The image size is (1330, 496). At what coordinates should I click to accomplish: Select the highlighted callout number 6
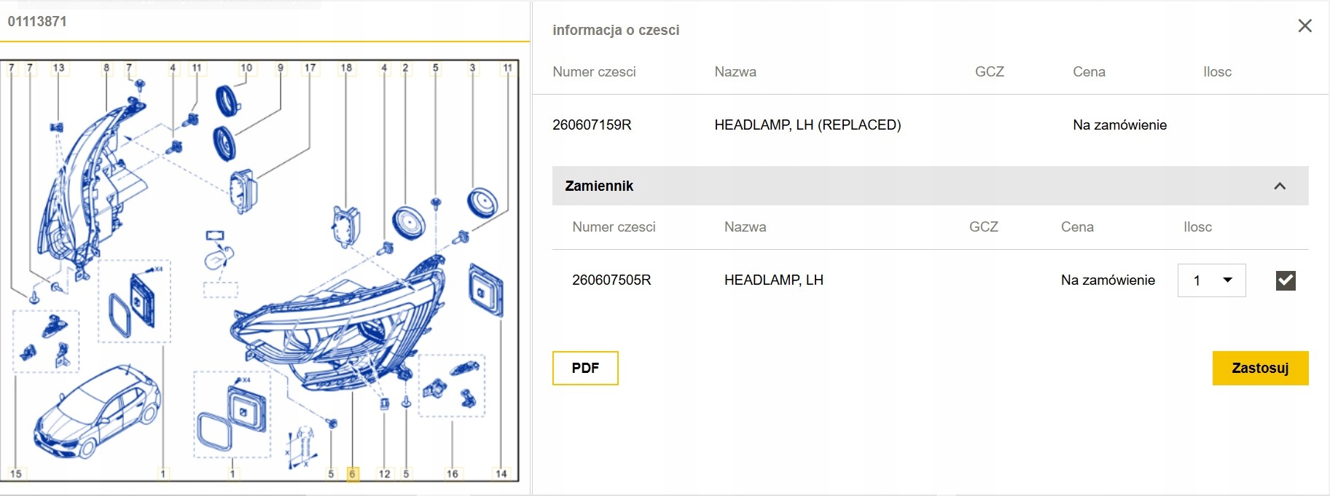tap(352, 474)
